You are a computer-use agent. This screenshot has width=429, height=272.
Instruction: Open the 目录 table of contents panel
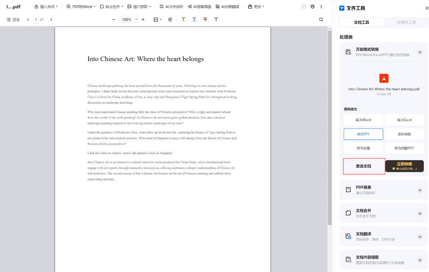pyautogui.click(x=13, y=19)
